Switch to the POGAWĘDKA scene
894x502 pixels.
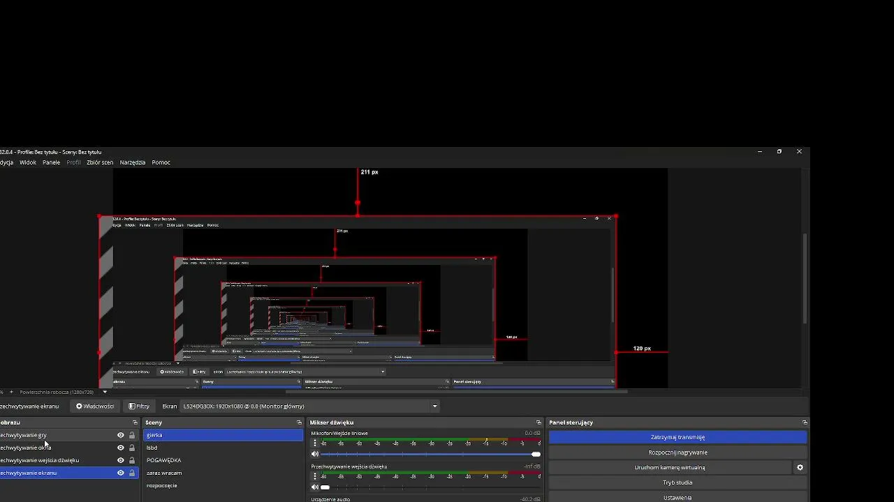tap(223, 460)
